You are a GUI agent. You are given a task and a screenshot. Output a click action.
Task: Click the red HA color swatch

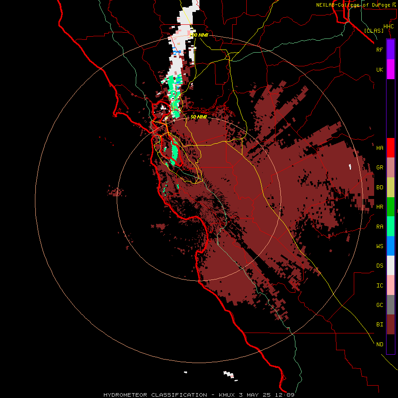(390, 148)
